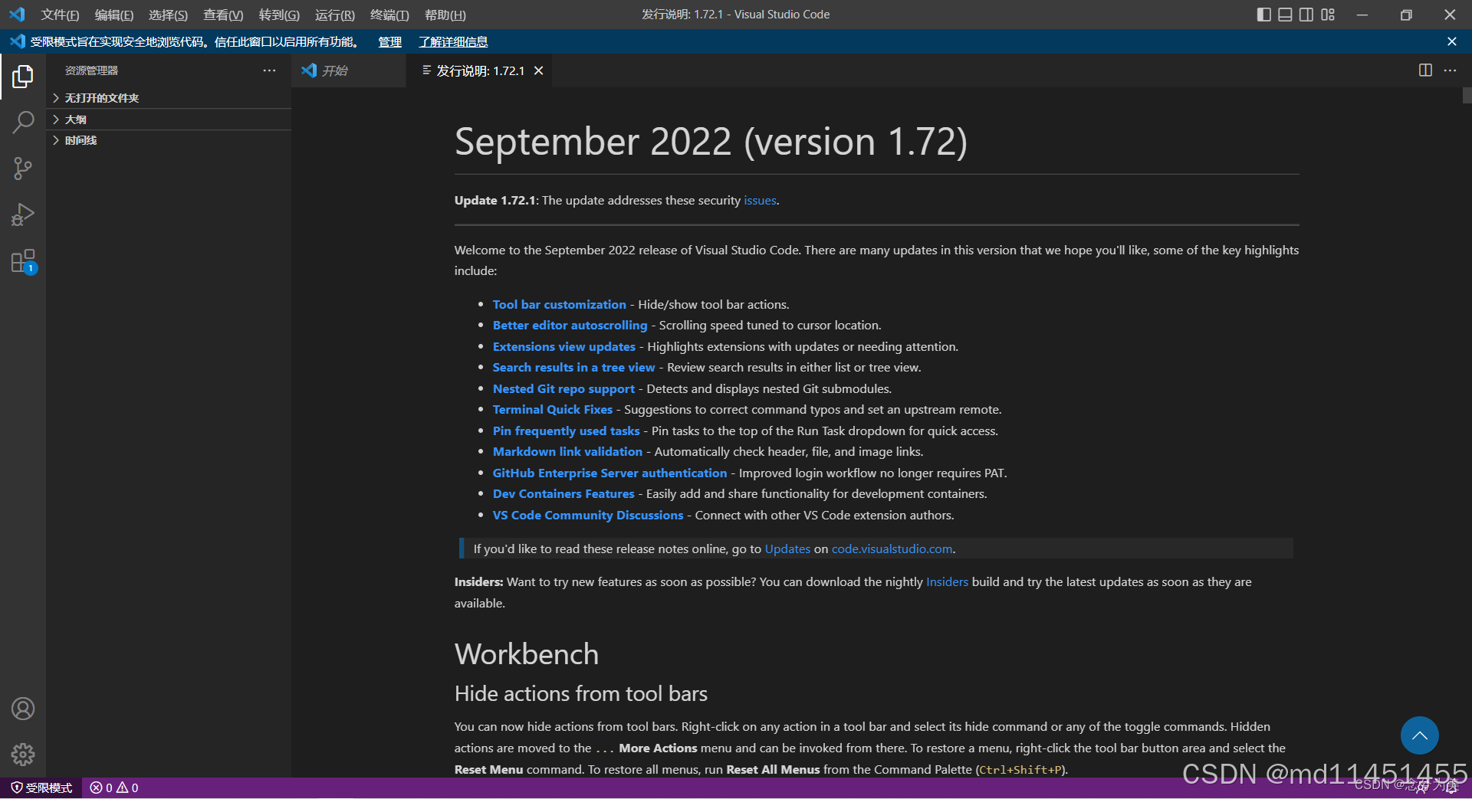Viewport: 1472px width, 799px height.
Task: Click the September 2022 (version 1.72) heading
Action: click(x=711, y=142)
